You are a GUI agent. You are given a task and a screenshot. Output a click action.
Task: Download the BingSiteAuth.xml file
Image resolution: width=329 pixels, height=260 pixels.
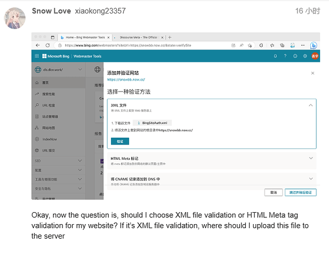[144, 122]
